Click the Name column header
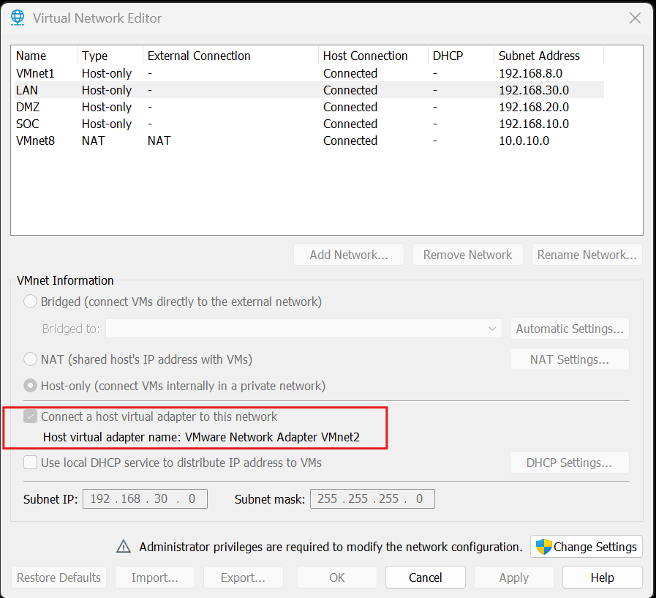The width and height of the screenshot is (656, 598). pyautogui.click(x=31, y=56)
